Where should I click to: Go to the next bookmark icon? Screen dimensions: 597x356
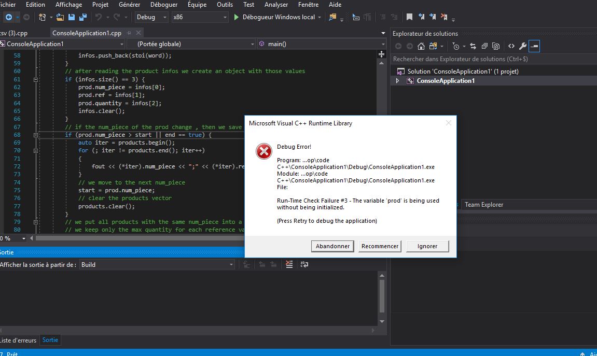coord(433,17)
